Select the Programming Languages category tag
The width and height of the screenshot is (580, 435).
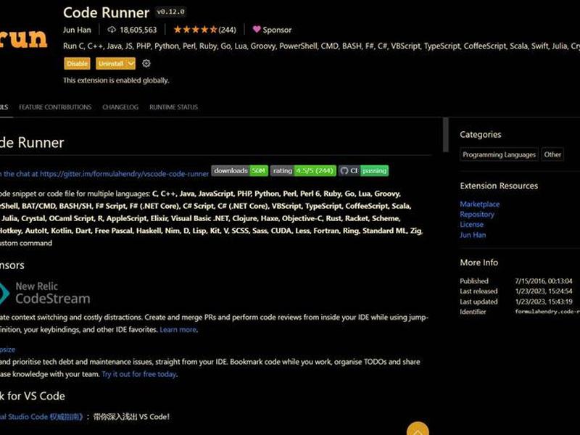tap(499, 154)
